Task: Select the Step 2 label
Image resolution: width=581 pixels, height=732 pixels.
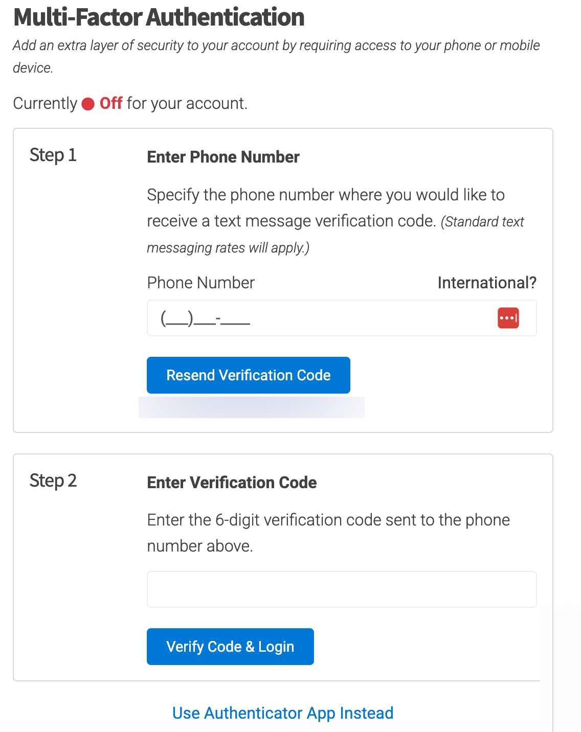Action: coord(53,481)
